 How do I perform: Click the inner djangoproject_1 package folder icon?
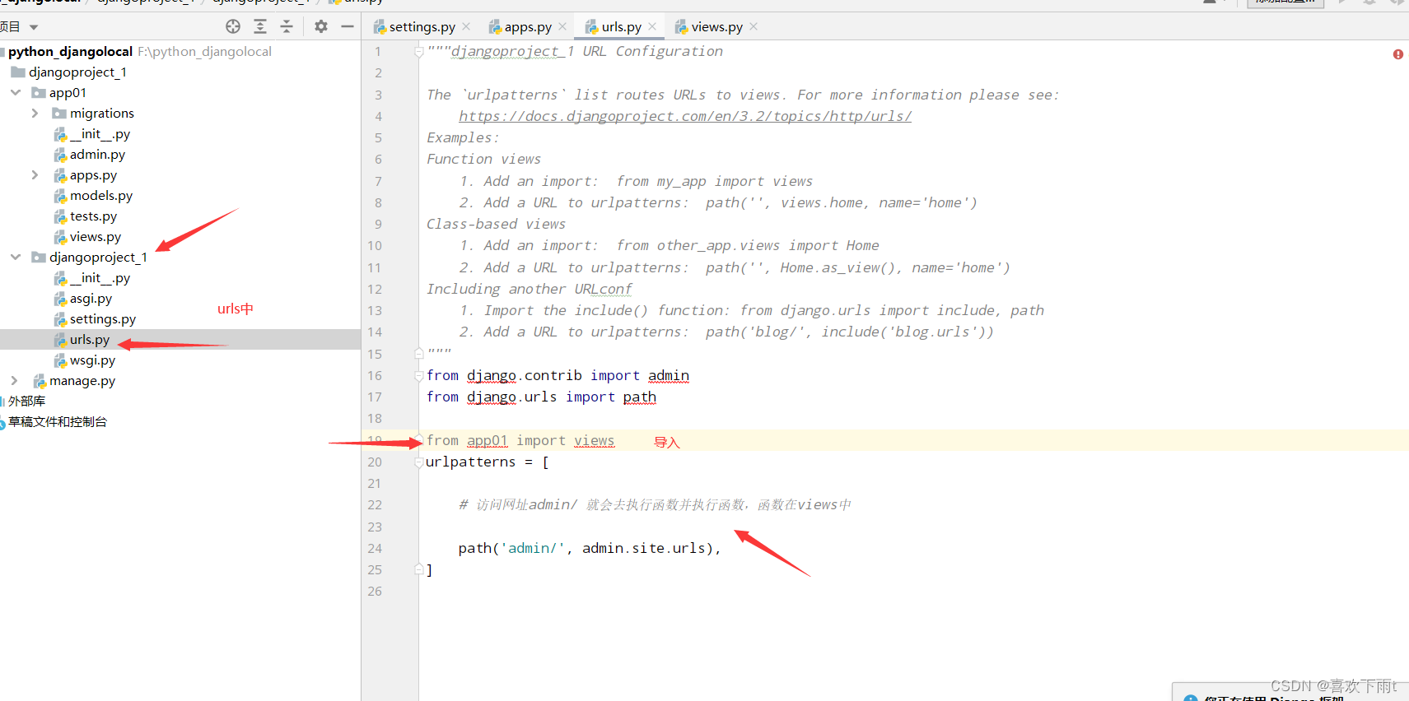click(39, 257)
